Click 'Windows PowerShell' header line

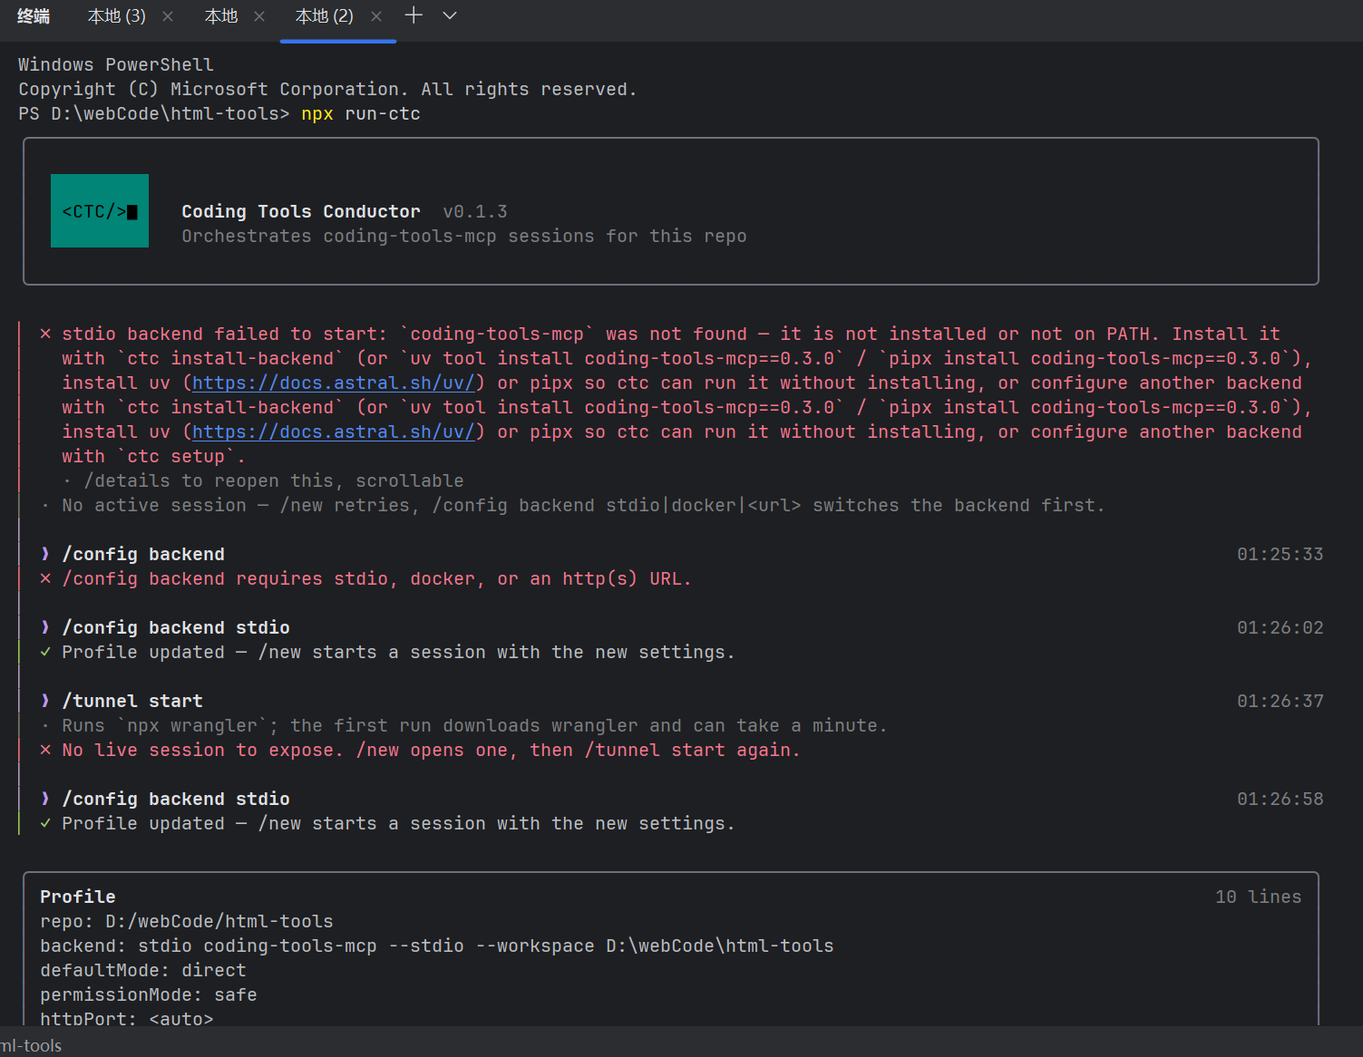pos(116,64)
